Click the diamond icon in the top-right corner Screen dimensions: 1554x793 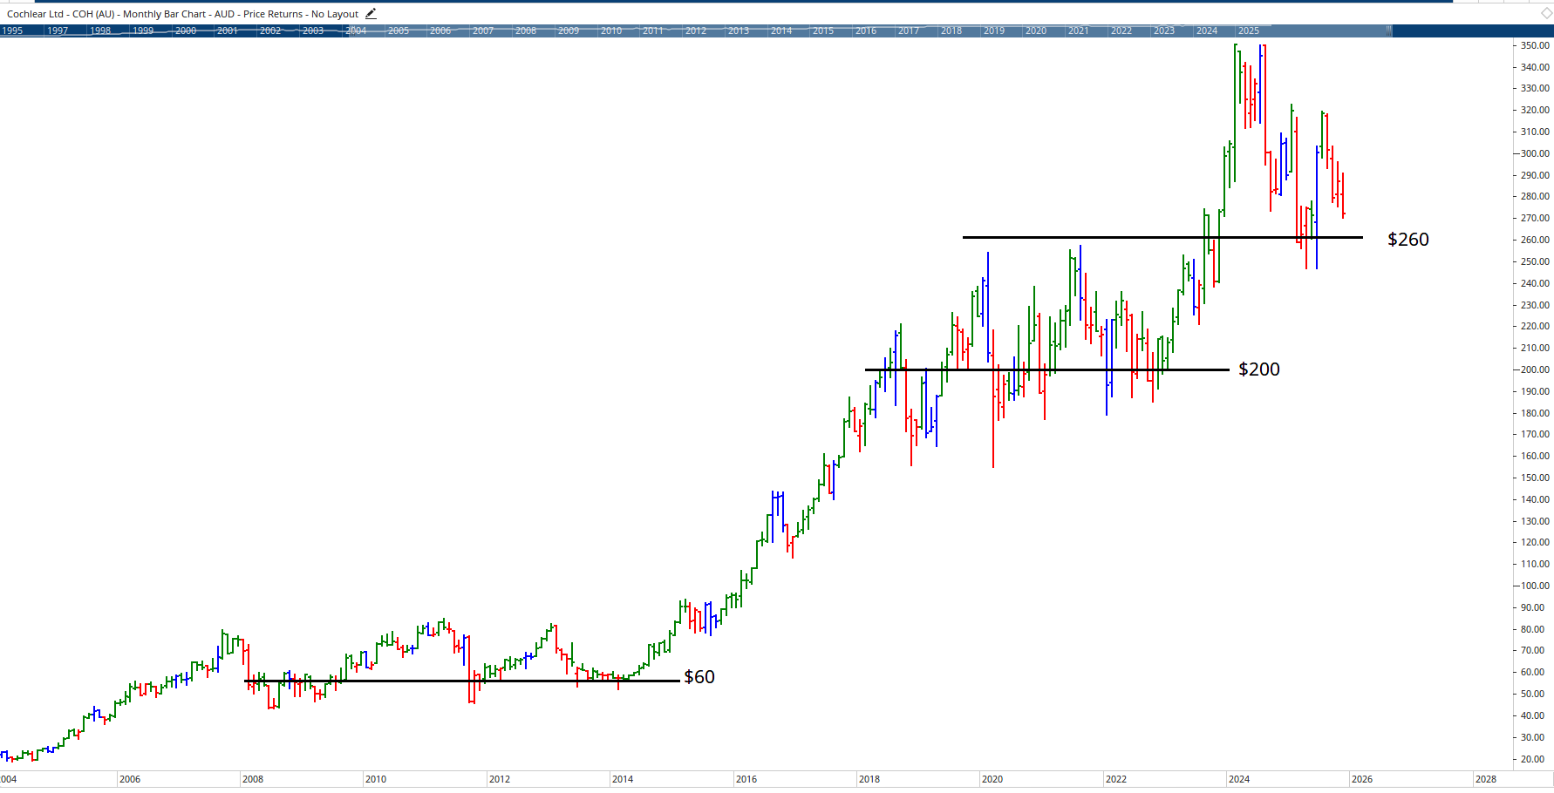(1545, 13)
